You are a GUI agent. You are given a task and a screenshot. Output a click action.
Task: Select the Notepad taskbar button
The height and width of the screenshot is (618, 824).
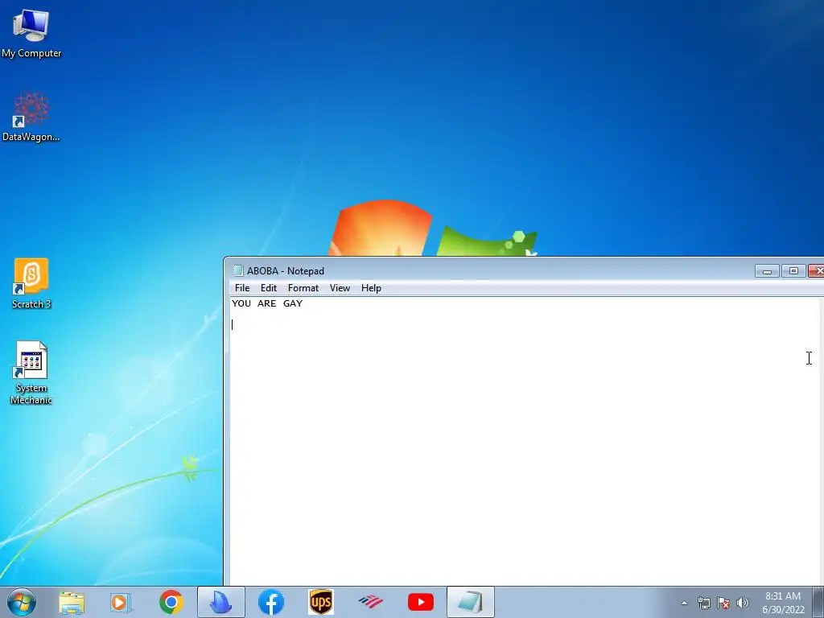coord(470,602)
